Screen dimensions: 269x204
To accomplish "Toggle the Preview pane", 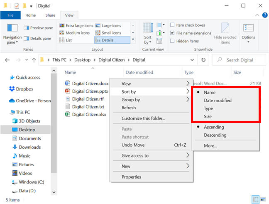I will coord(38,28).
